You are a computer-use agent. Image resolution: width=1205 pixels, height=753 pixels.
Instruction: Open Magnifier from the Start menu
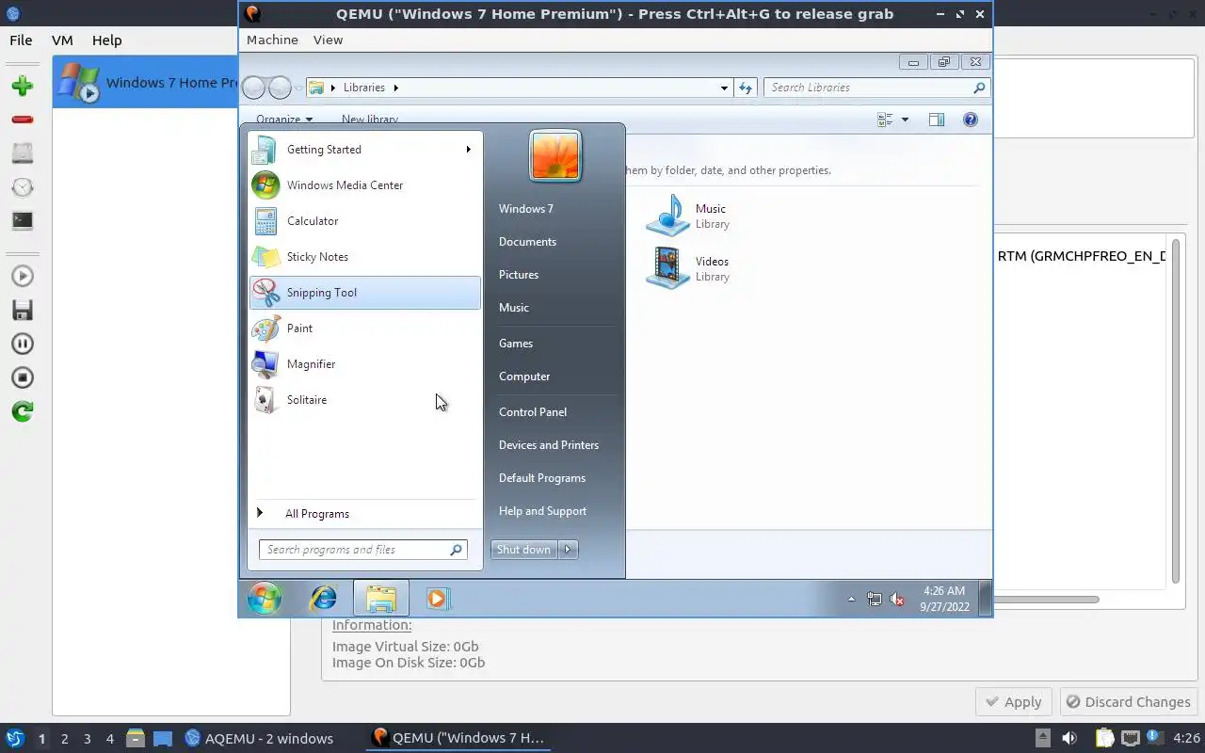pyautogui.click(x=365, y=364)
